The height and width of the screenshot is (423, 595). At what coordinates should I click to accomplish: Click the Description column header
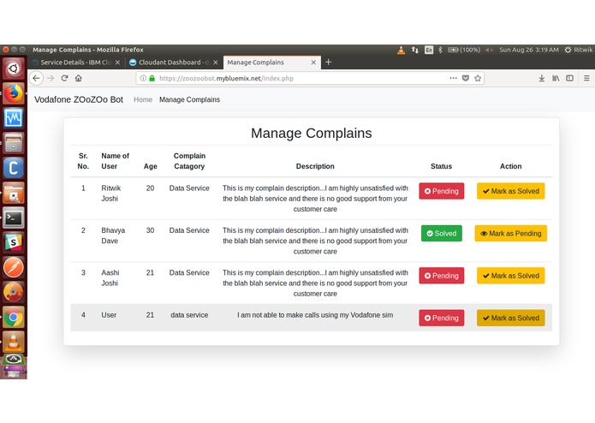click(x=315, y=166)
